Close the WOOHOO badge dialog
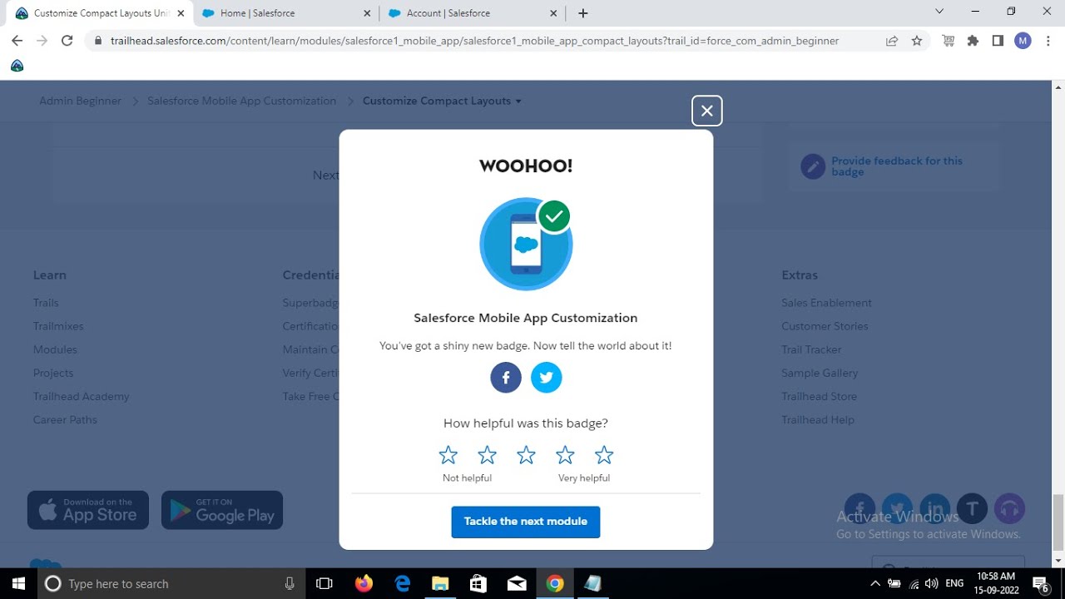The image size is (1065, 599). click(x=706, y=111)
